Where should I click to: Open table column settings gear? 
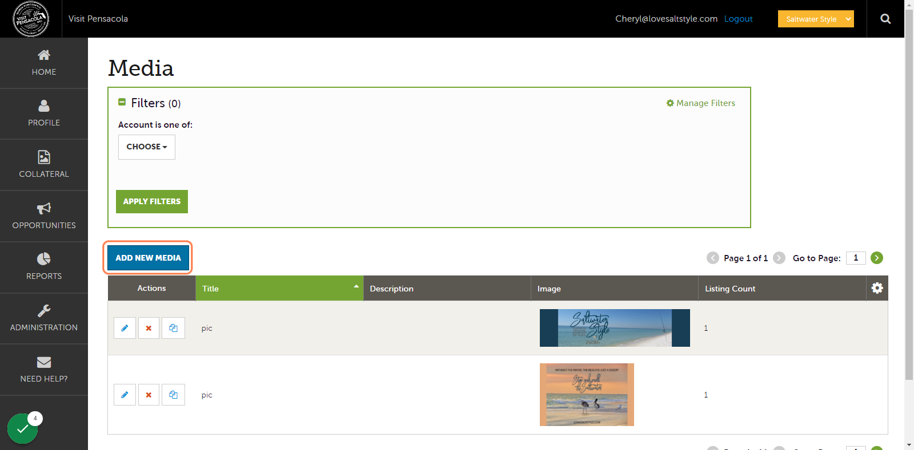(x=877, y=288)
